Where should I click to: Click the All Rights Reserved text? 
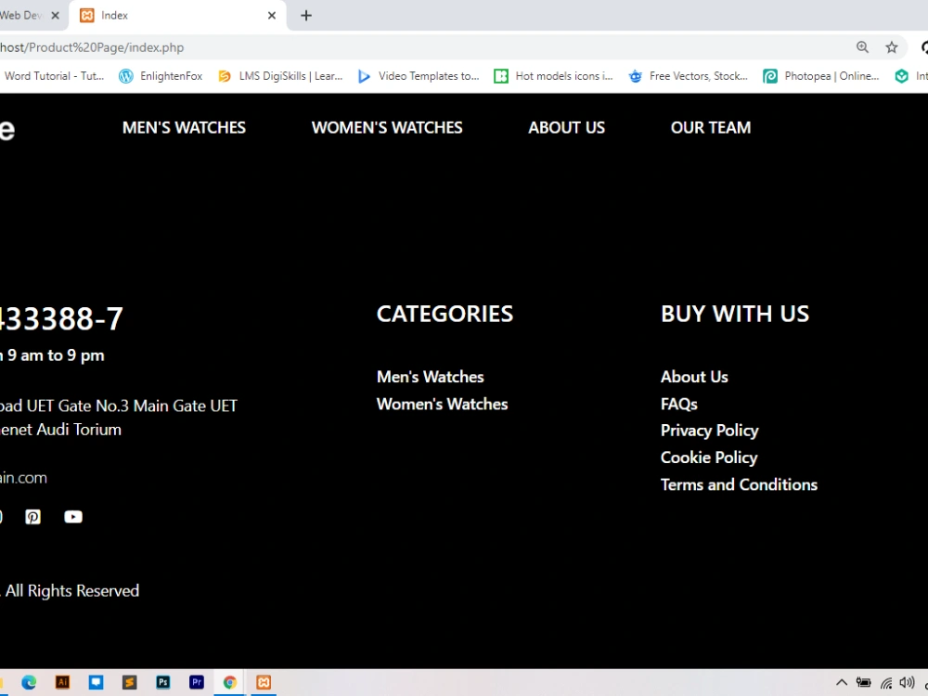[72, 591]
